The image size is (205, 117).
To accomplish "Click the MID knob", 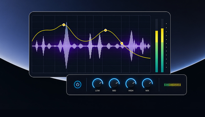I will [x=114, y=83].
